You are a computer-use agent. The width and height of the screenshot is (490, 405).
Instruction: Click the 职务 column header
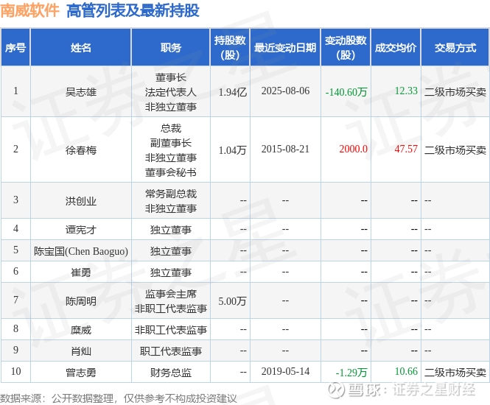171,48
